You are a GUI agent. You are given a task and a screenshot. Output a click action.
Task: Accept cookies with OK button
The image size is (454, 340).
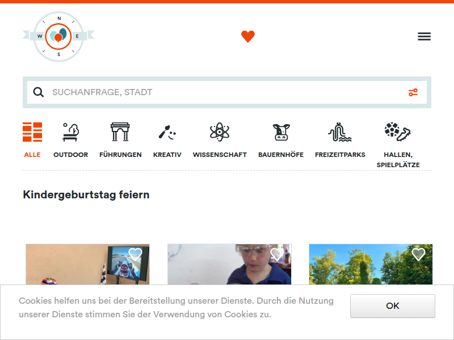tap(393, 306)
